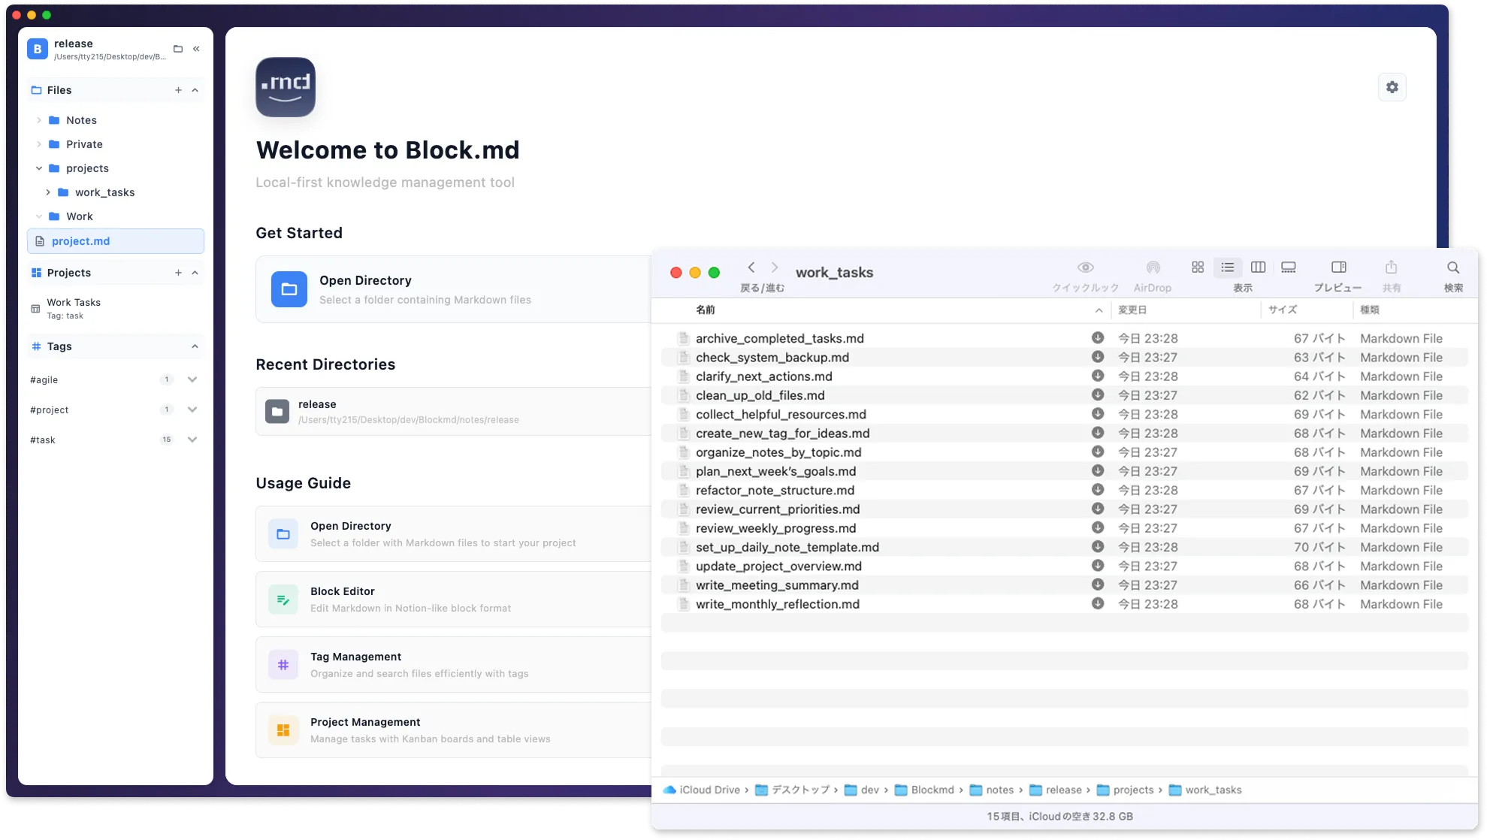1487x840 pixels.
Task: Sort Finder list by サイズ column
Action: coord(1283,310)
